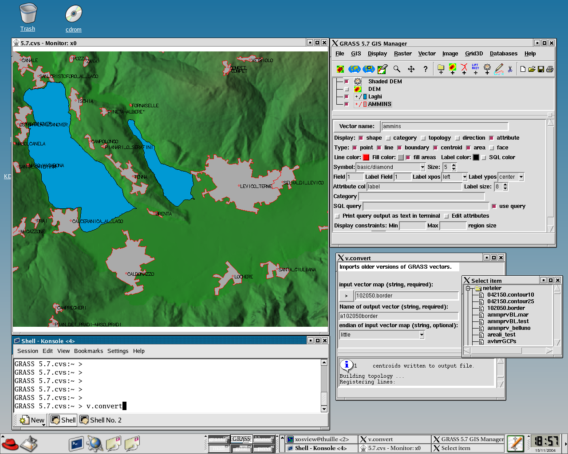Toggle the topology display checkbox

coord(423,138)
